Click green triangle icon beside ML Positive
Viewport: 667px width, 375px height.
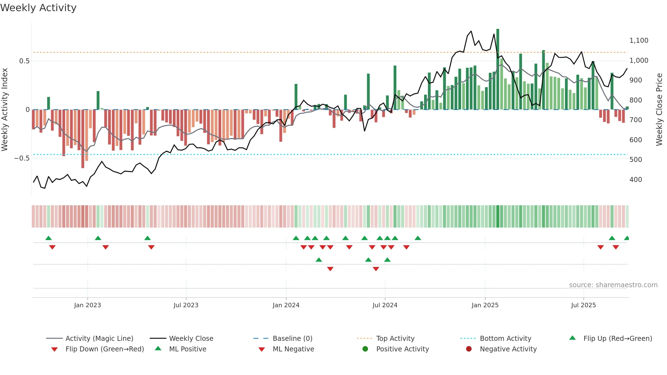click(158, 348)
